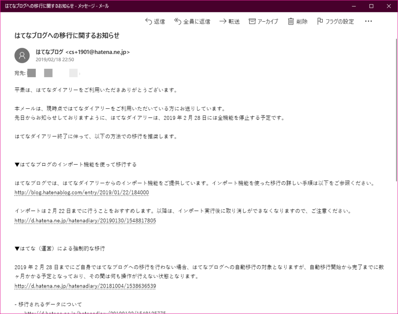This screenshot has width=398, height=314.
Task: Click the reply arrow icon (返信)
Action: coord(148,21)
